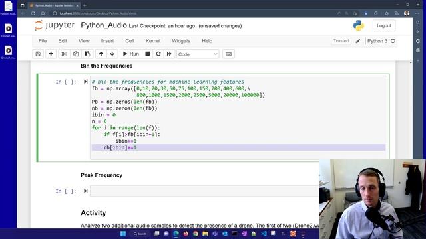Open the Insert menu

tap(107, 41)
